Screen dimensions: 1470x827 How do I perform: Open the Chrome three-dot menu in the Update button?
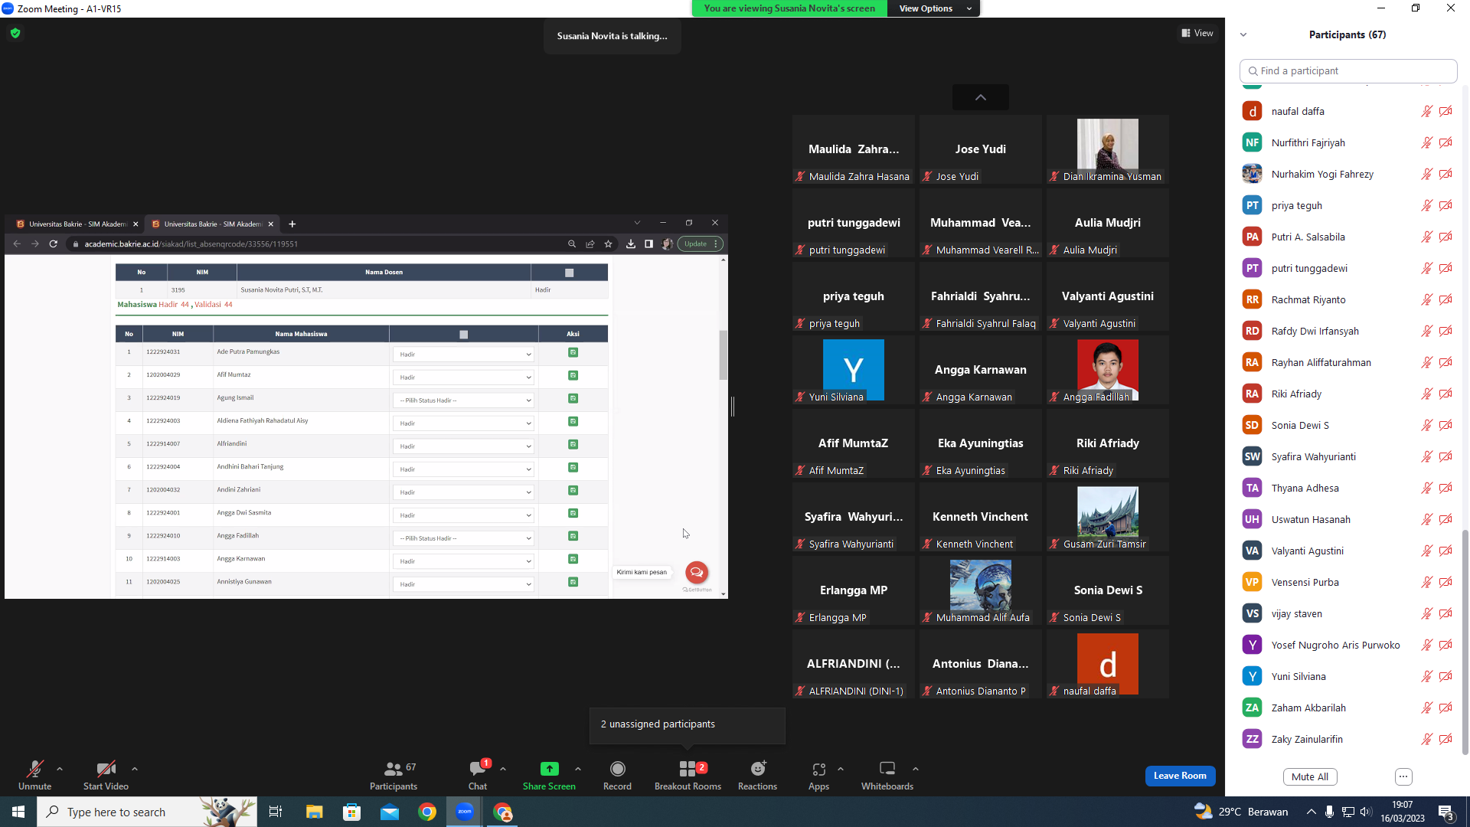point(716,244)
